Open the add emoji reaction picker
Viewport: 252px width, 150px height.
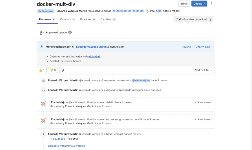tap(62, 70)
